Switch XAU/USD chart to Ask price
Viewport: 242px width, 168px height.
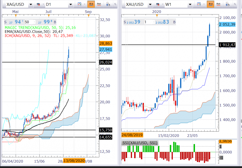click(x=219, y=5)
